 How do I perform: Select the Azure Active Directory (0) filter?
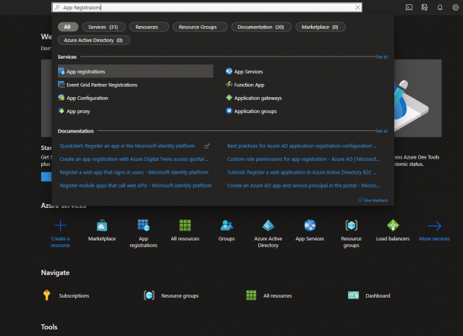[x=93, y=41]
